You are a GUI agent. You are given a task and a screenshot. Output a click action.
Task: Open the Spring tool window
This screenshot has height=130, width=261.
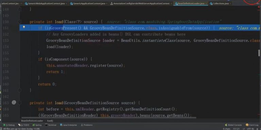click(37, 125)
